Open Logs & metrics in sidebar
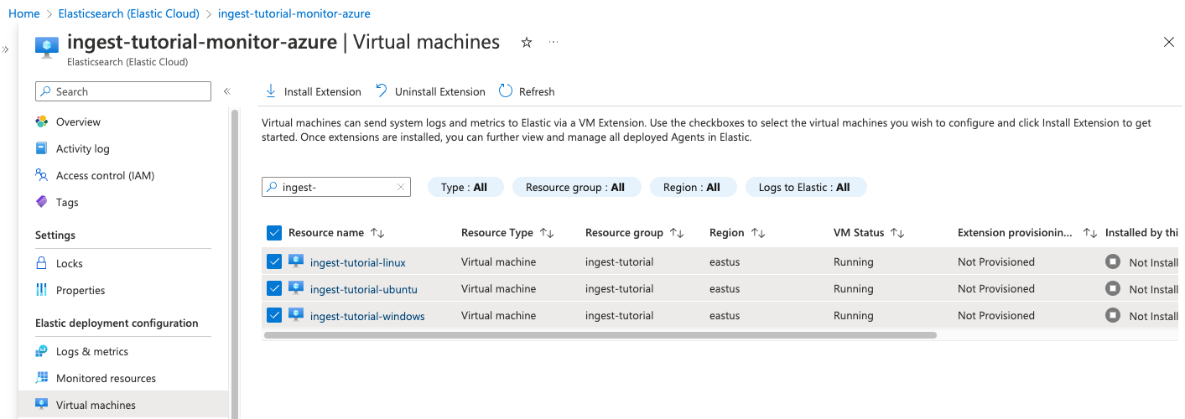Screen dimensions: 1185x419 point(91,351)
